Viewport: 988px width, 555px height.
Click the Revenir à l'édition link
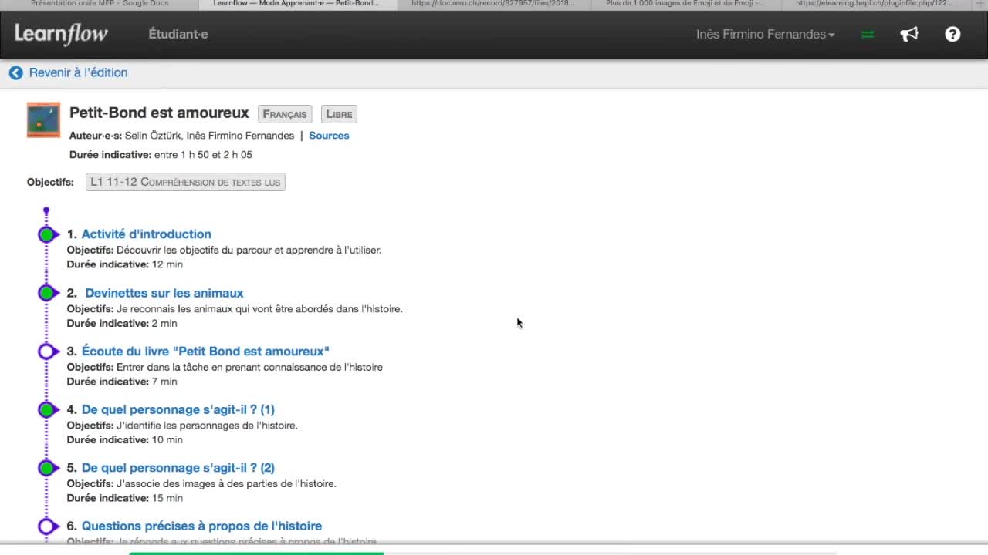pyautogui.click(x=78, y=72)
